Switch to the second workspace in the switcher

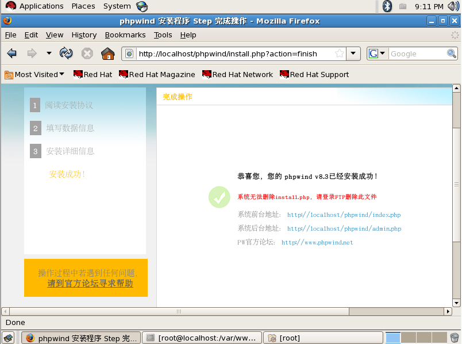(x=409, y=338)
